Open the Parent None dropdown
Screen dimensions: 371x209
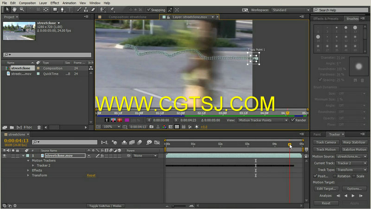[x=145, y=156]
